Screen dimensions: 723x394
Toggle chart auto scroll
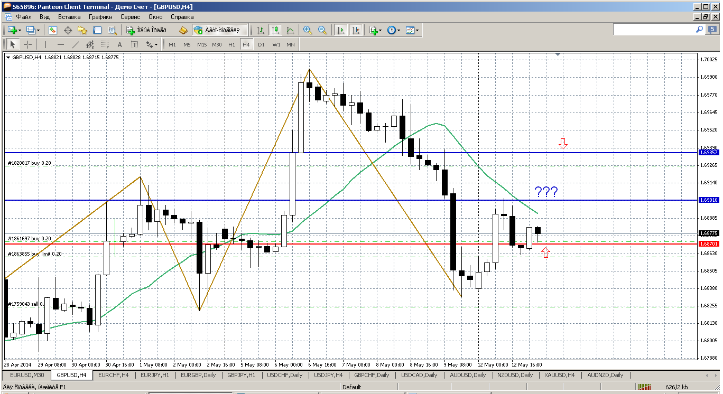point(341,30)
